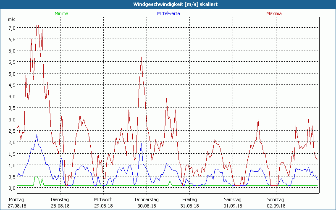Click the Mittwoch day label

coord(103,199)
